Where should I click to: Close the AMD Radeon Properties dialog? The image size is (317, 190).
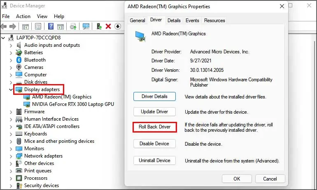pos(282,7)
